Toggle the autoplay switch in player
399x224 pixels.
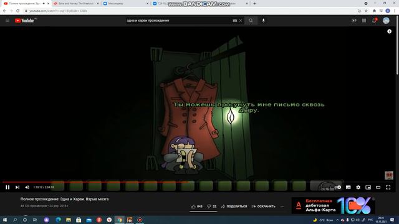coord(338,187)
